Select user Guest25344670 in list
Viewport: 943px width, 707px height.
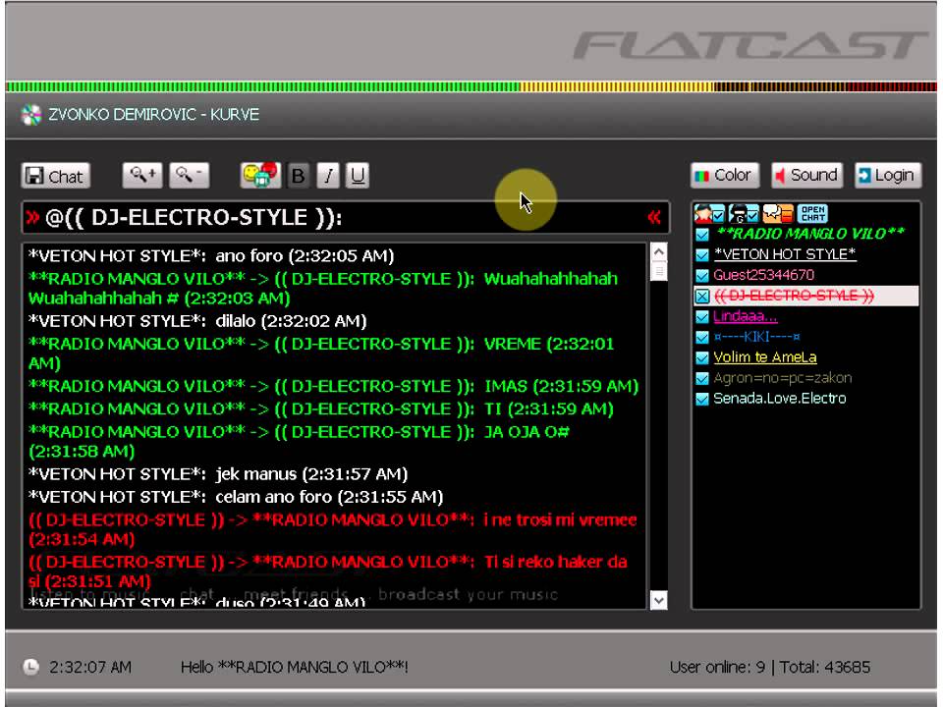tap(764, 275)
